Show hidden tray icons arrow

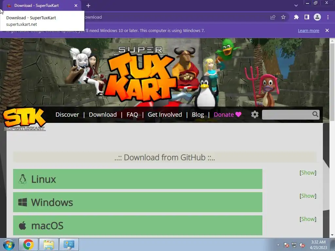[x=278, y=245]
